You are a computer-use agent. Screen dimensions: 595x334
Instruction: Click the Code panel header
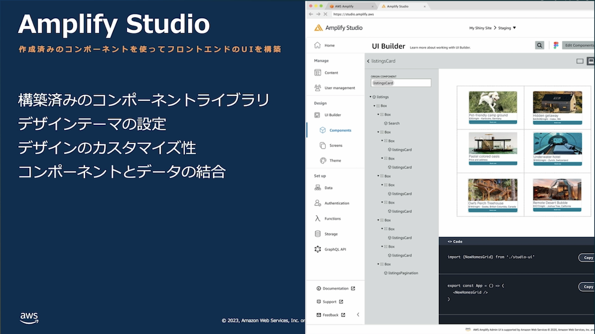pyautogui.click(x=517, y=241)
